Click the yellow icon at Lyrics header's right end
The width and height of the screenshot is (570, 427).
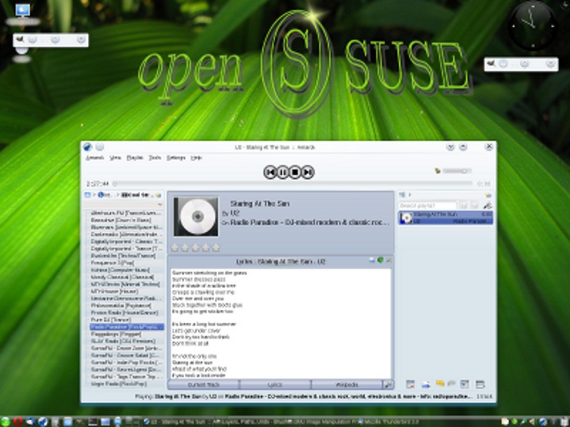pos(389,260)
